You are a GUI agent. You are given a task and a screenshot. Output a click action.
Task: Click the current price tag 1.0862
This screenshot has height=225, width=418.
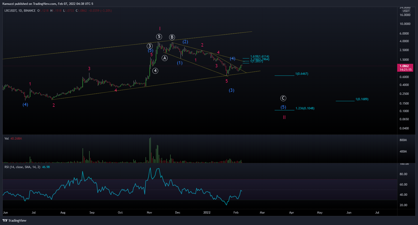(404, 66)
